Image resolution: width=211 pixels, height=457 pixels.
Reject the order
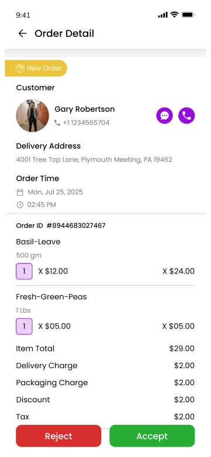click(58, 436)
